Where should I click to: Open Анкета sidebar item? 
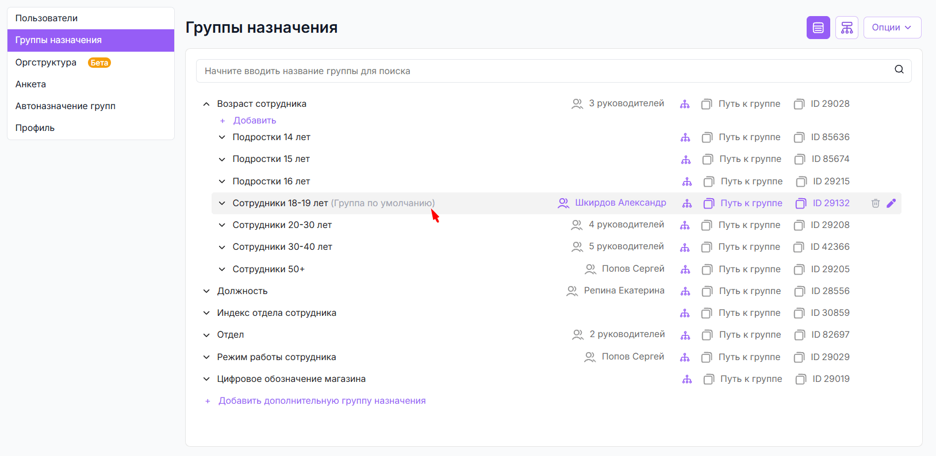tap(91, 84)
